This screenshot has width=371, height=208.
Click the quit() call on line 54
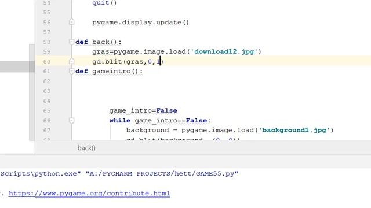(104, 3)
